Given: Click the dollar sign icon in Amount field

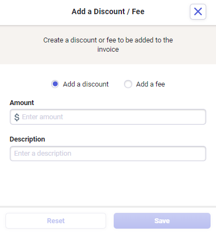Looking at the screenshot, I should pyautogui.click(x=17, y=117).
